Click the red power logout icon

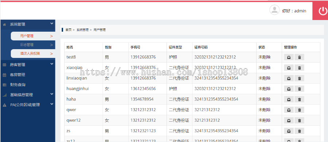tap(323, 11)
